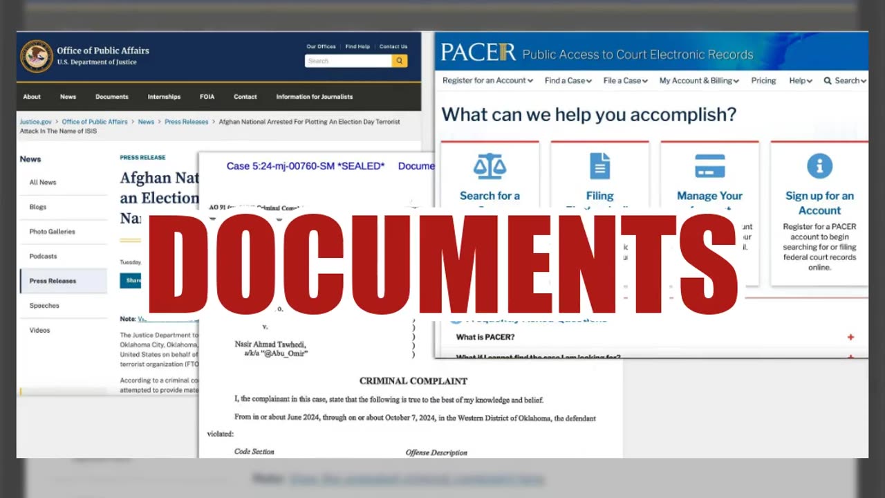Open the News navigation item

[x=68, y=97]
